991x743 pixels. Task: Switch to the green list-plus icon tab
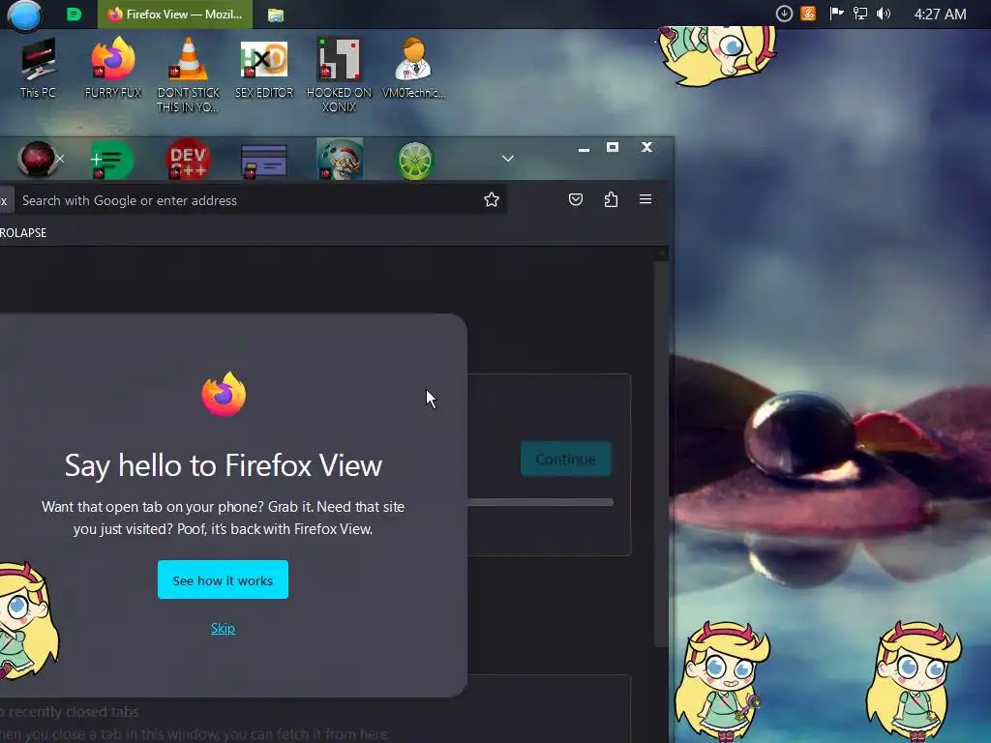(112, 160)
